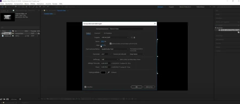Delete the UHD 4K preset with trash icon
240x104 pixels.
coord(134,37)
